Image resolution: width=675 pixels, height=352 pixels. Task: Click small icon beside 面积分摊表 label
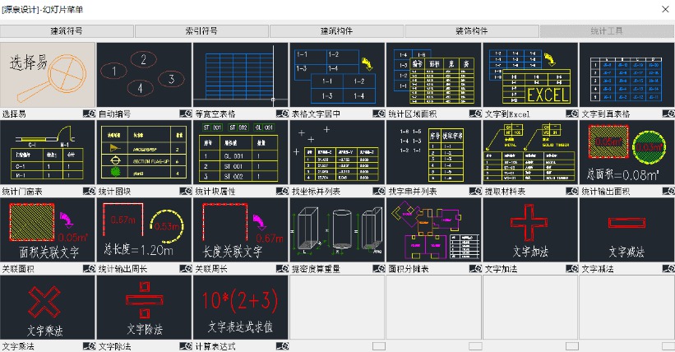click(475, 268)
